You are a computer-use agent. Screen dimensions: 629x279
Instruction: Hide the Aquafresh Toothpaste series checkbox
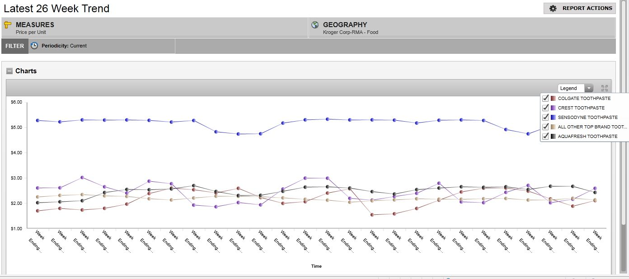click(x=545, y=136)
